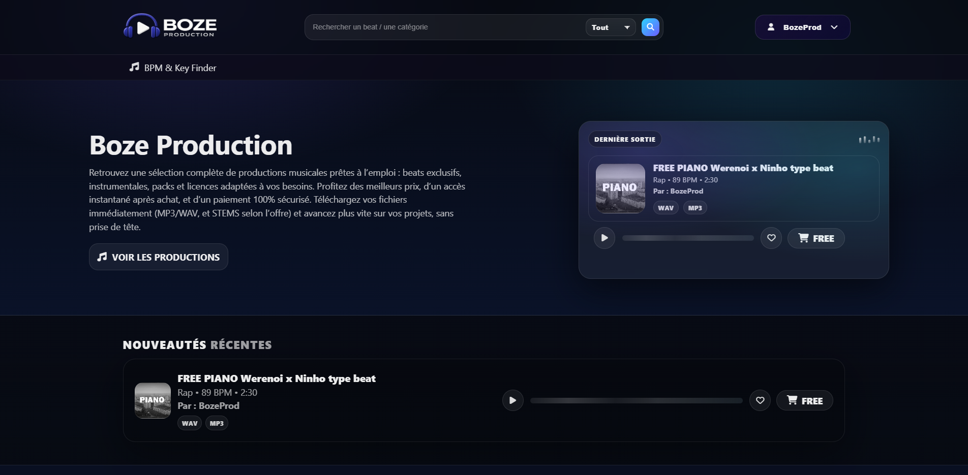This screenshot has height=475, width=968.
Task: Seek on the featured card progress bar
Action: (688, 238)
